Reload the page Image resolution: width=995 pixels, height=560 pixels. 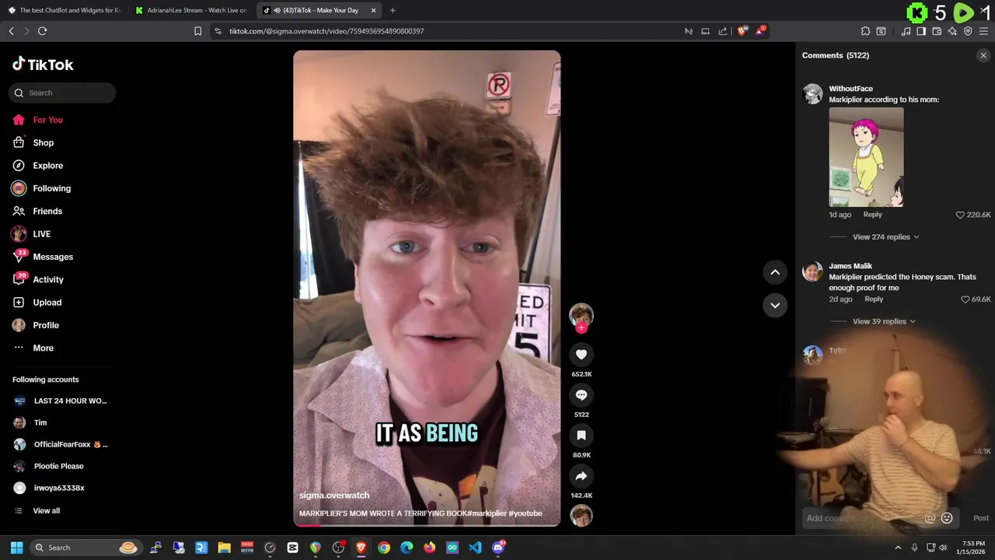pyautogui.click(x=42, y=31)
